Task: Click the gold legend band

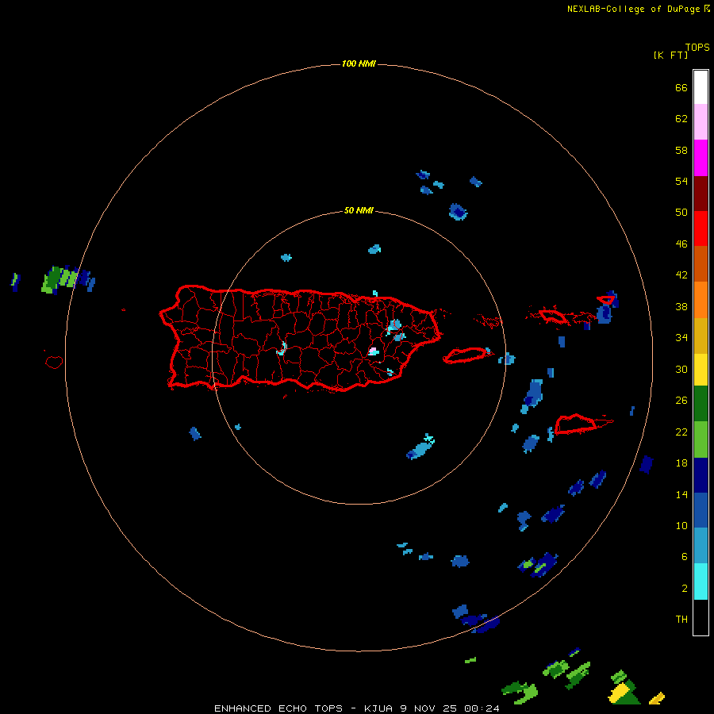Action: [x=701, y=336]
